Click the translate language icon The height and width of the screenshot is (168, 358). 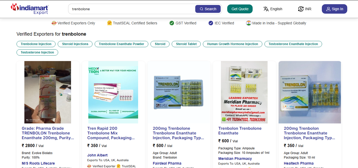(x=266, y=9)
